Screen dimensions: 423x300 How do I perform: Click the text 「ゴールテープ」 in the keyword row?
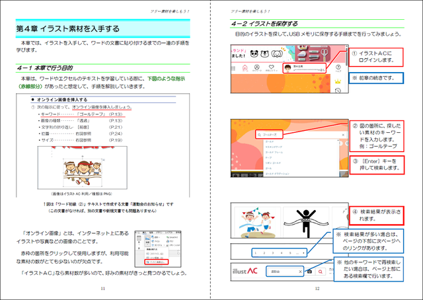click(91, 114)
